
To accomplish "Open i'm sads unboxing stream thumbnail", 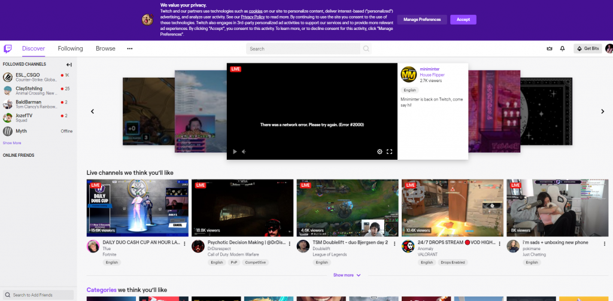I will click(x=557, y=208).
